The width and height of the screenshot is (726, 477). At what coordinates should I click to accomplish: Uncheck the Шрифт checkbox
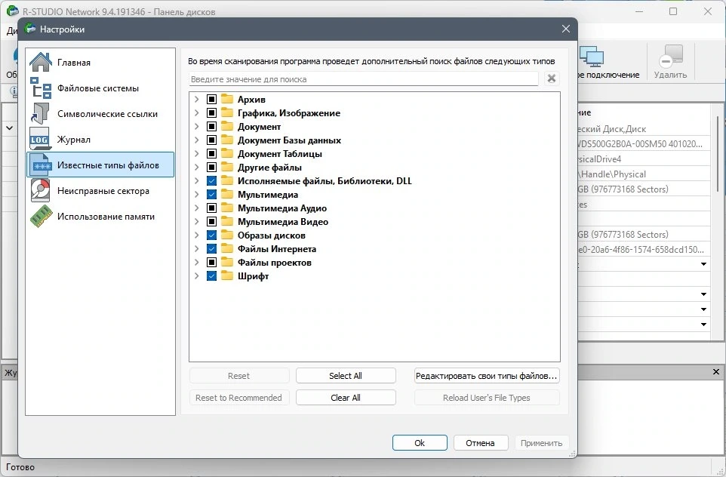click(x=211, y=275)
